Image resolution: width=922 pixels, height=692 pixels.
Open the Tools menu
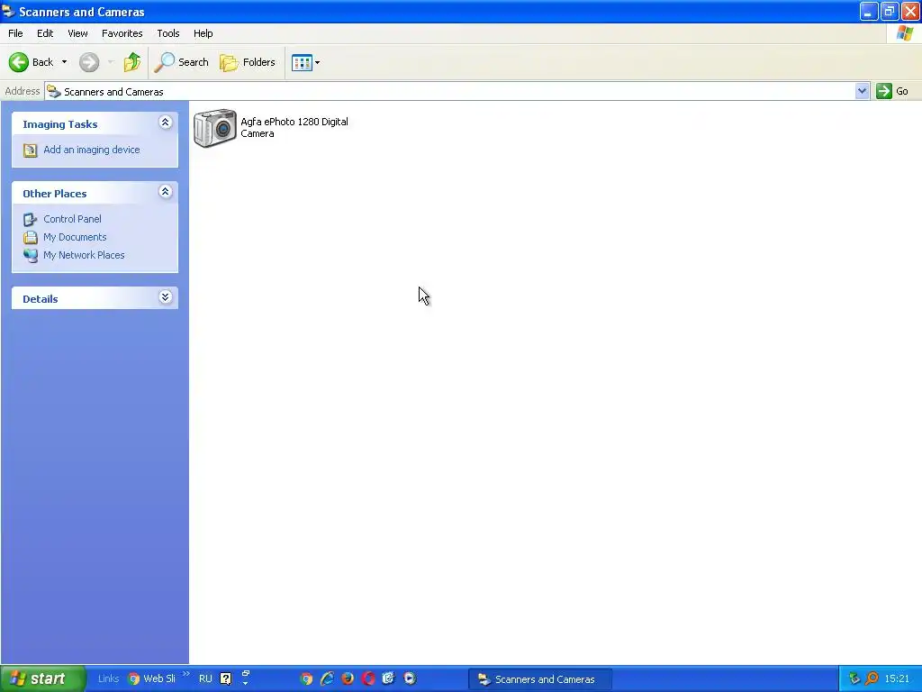(168, 33)
